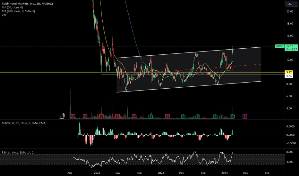Open red earnings marker just after 2022 start
299x176 pixels.
(x=101, y=116)
